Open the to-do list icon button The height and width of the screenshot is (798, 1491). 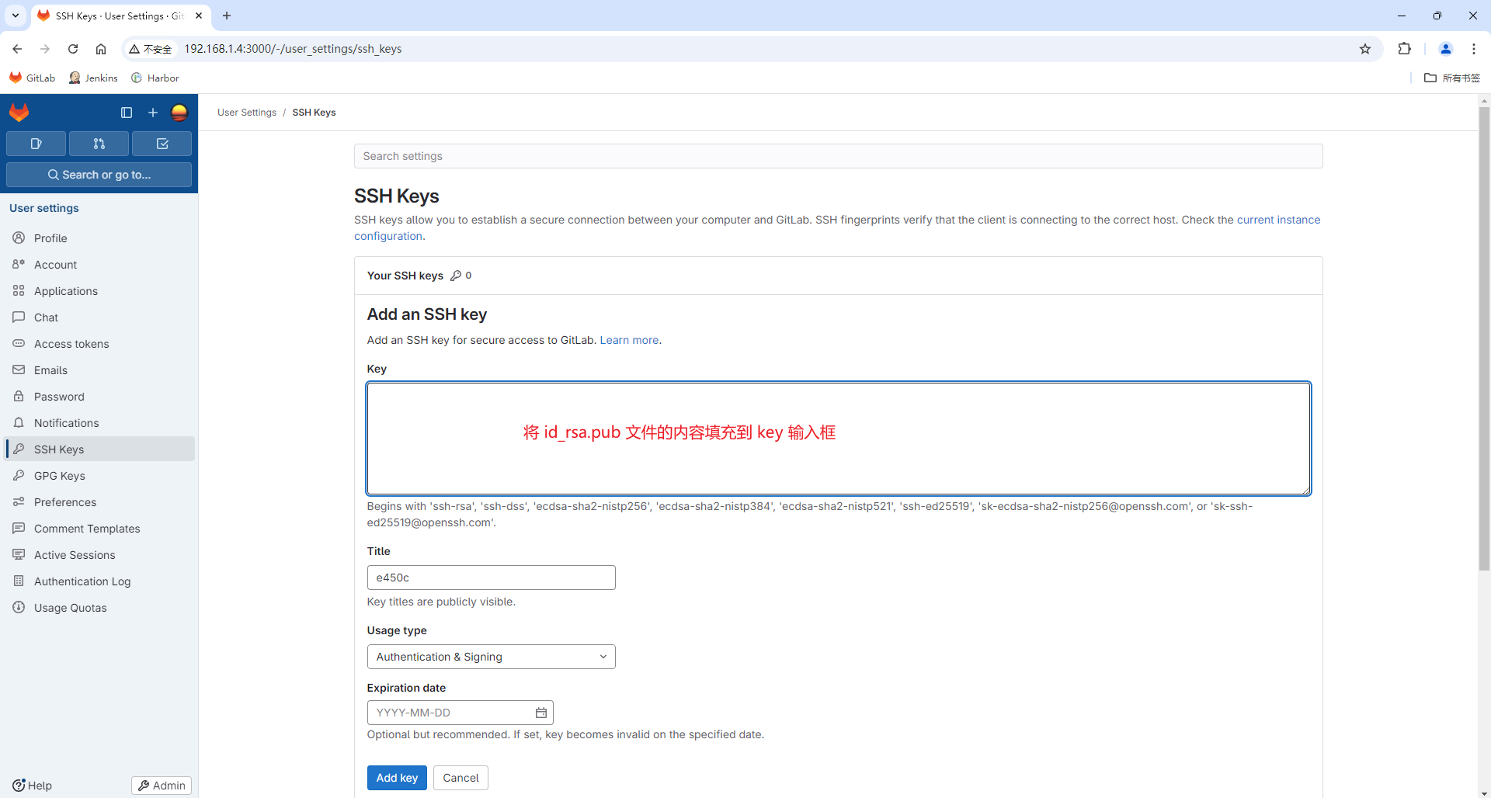coord(162,144)
